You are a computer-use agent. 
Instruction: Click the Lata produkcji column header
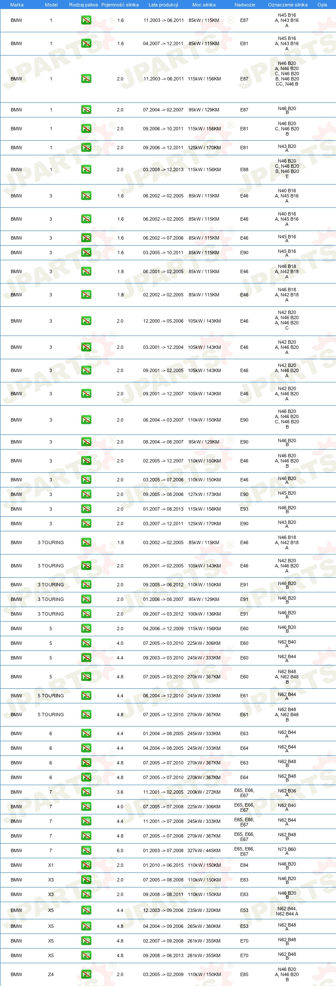pyautogui.click(x=163, y=5)
